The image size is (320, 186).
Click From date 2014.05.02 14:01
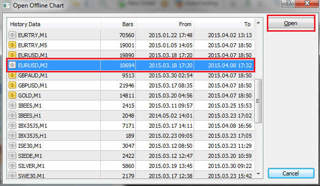coord(171,116)
